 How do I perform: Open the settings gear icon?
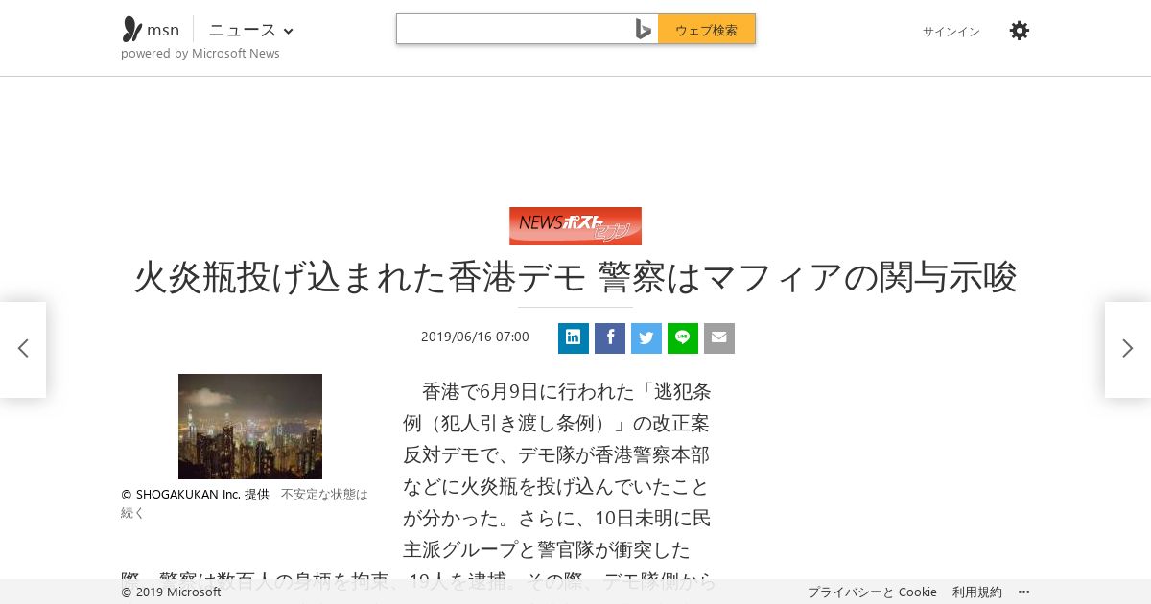[1020, 31]
